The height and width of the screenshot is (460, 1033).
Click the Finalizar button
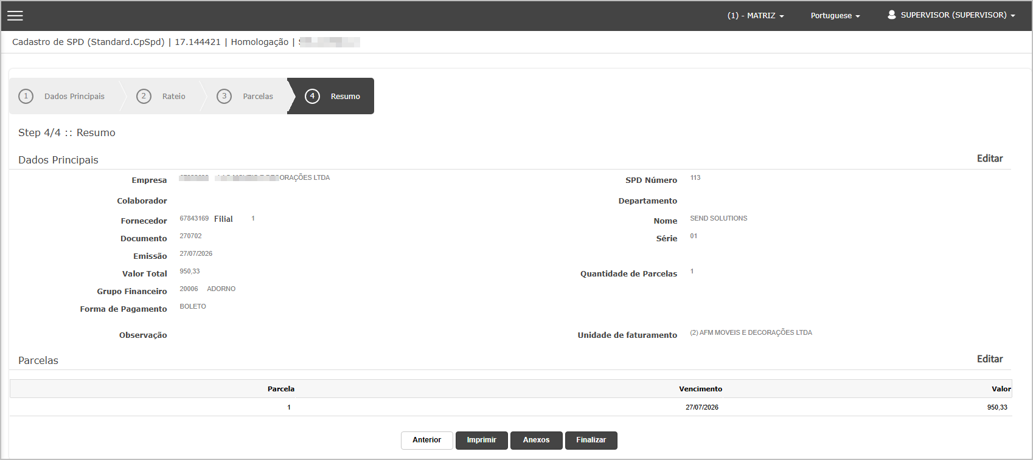(x=591, y=441)
